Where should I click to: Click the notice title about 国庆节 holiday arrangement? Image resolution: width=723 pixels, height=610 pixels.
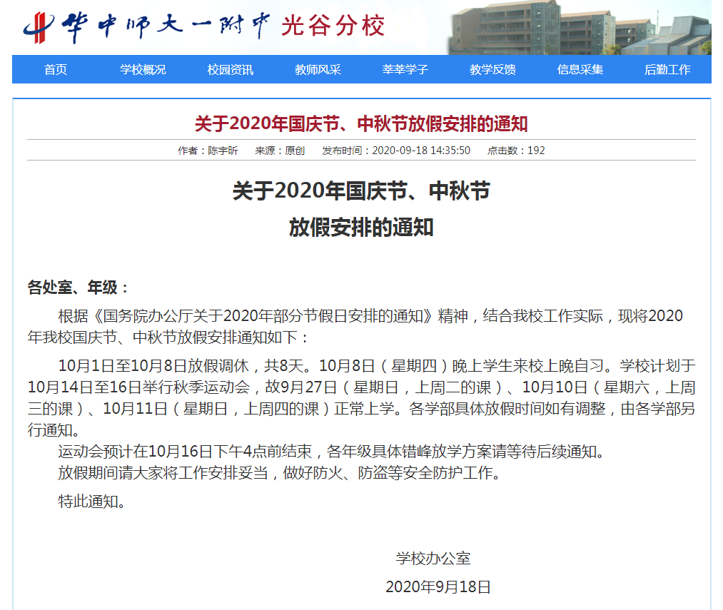pyautogui.click(x=361, y=121)
